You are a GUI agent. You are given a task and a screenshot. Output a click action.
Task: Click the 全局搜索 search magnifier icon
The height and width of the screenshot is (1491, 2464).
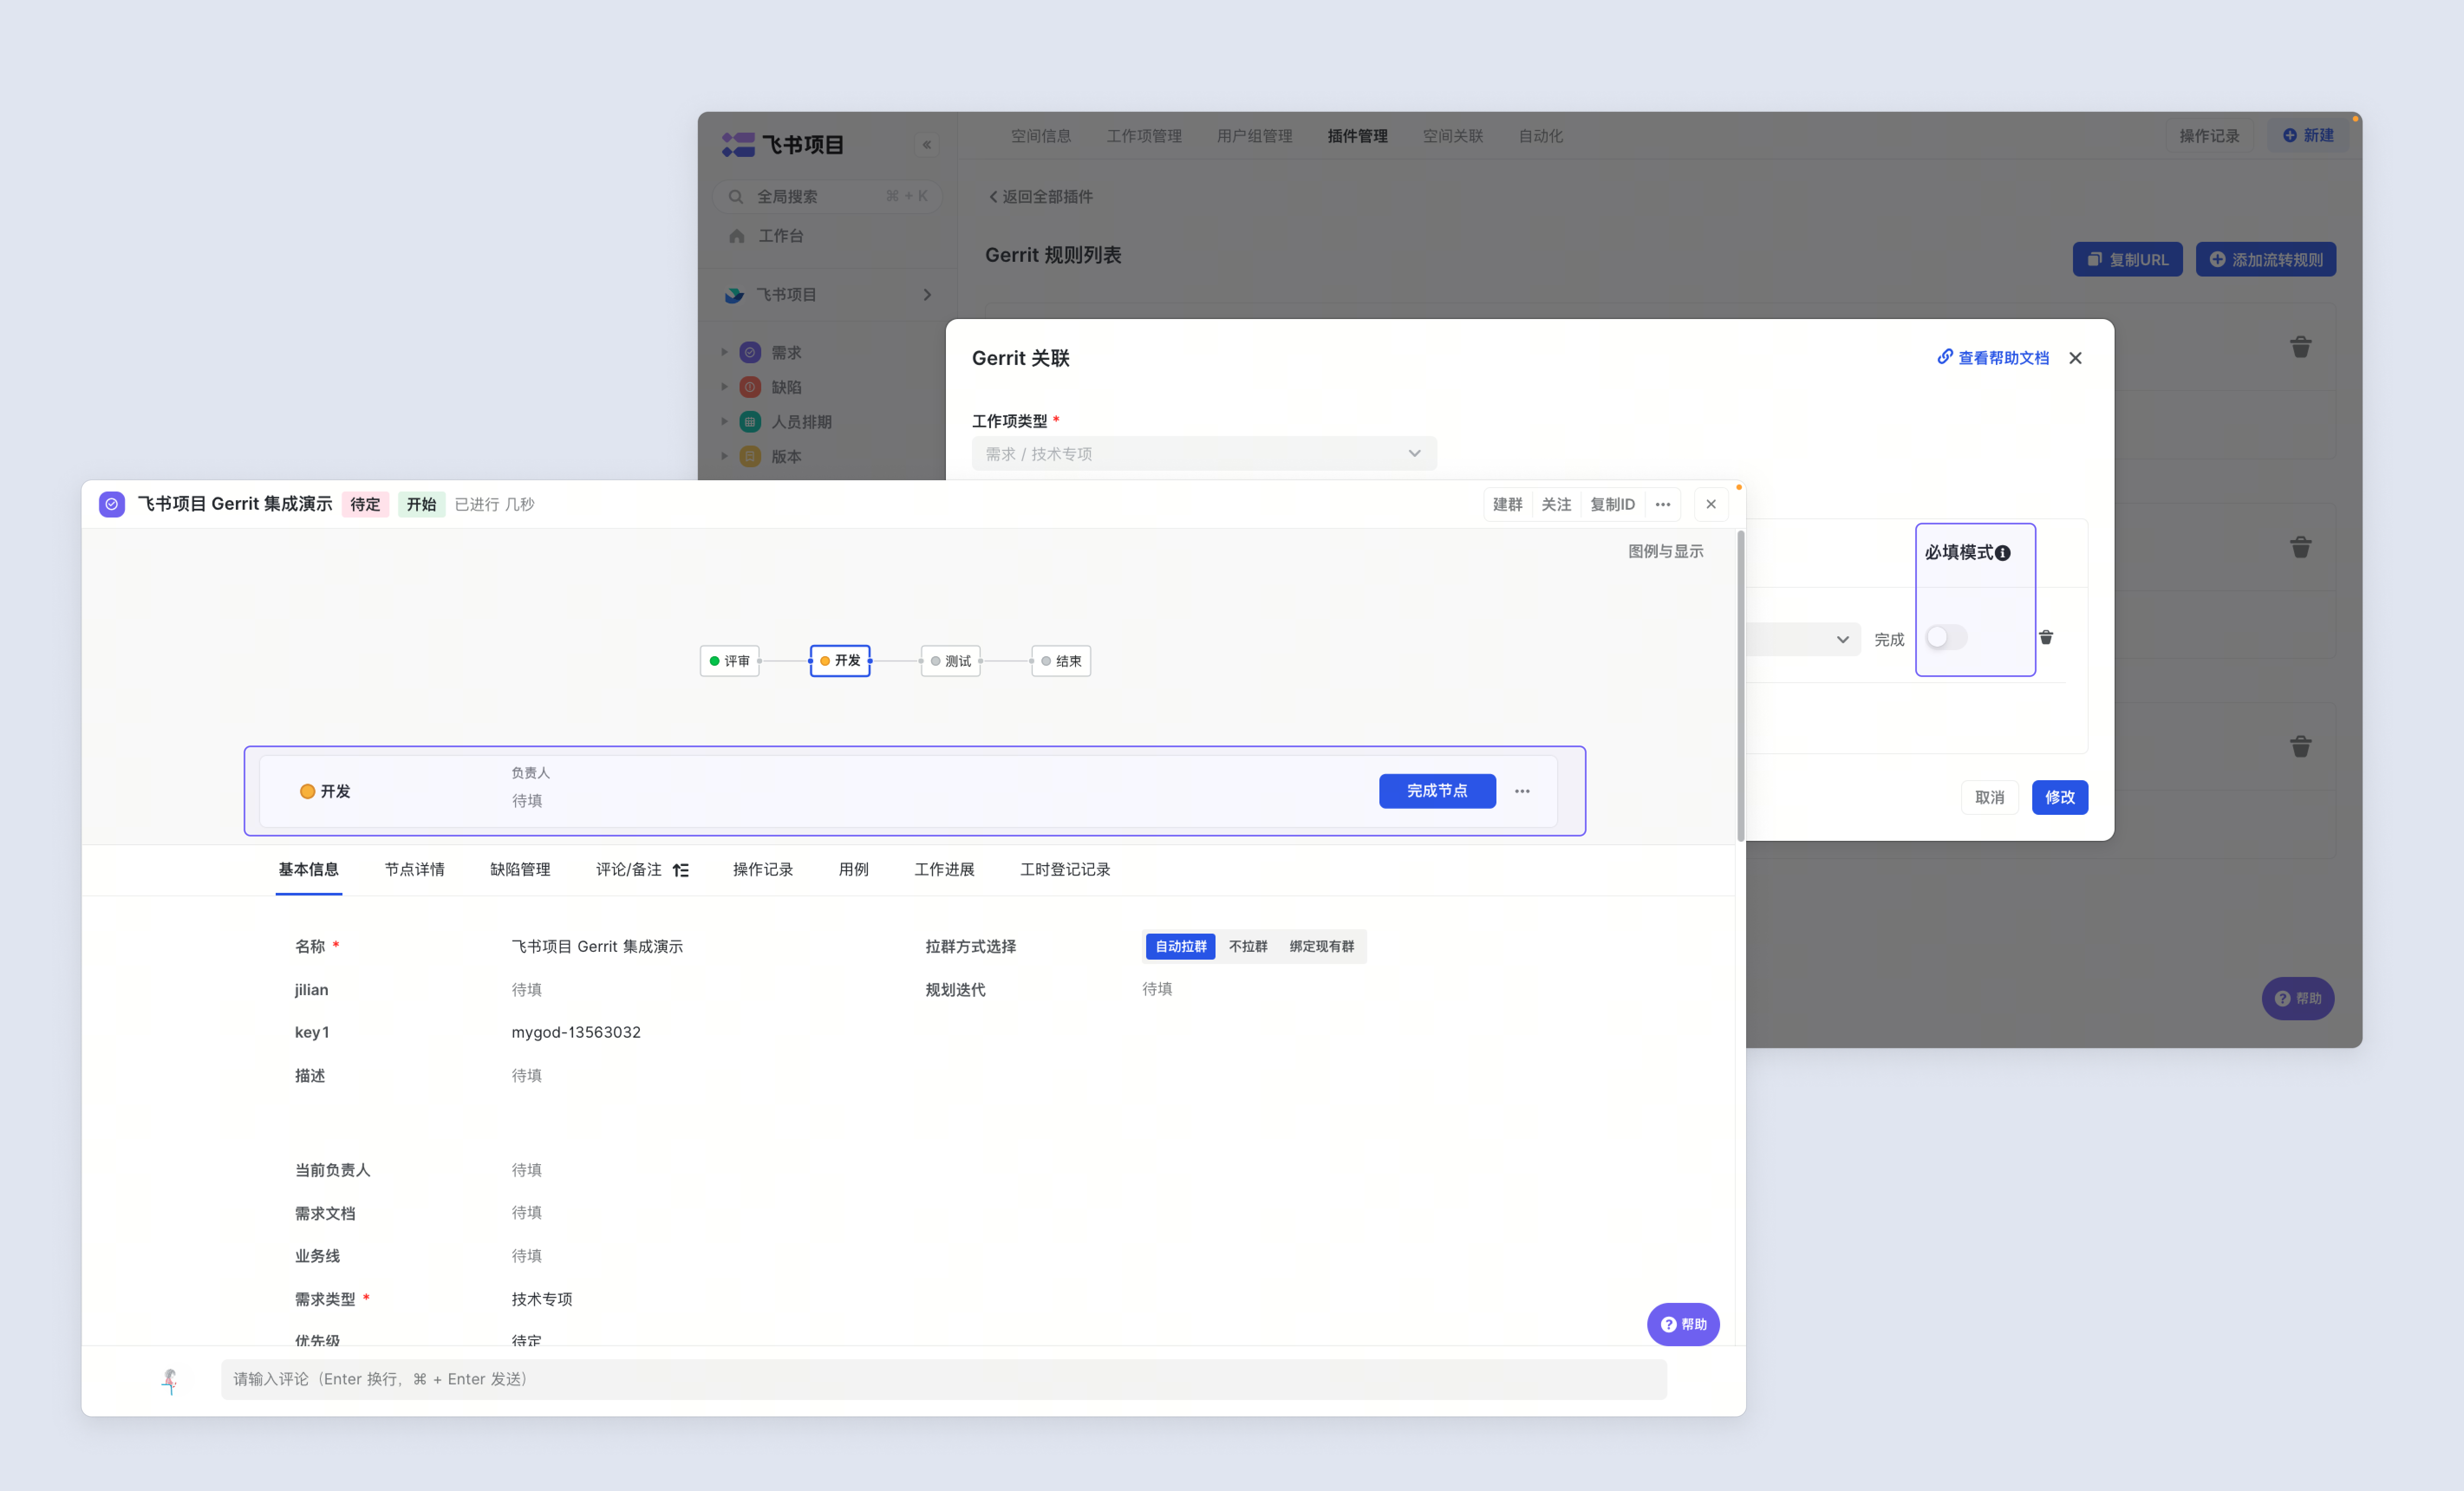pos(736,197)
